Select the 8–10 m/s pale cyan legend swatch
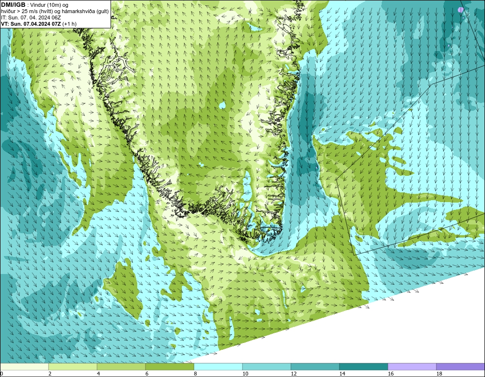The height and width of the screenshot is (377, 485). 218,367
